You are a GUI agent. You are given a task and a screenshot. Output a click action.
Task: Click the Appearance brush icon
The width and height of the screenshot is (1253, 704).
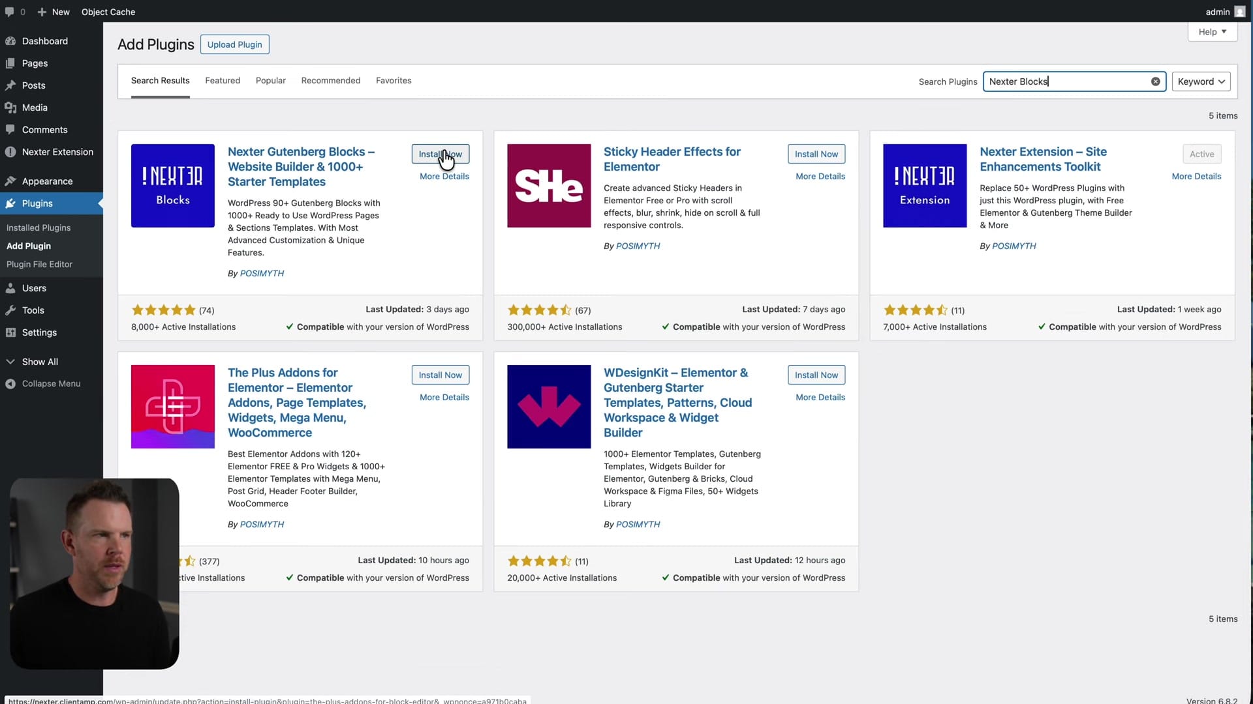coord(10,181)
